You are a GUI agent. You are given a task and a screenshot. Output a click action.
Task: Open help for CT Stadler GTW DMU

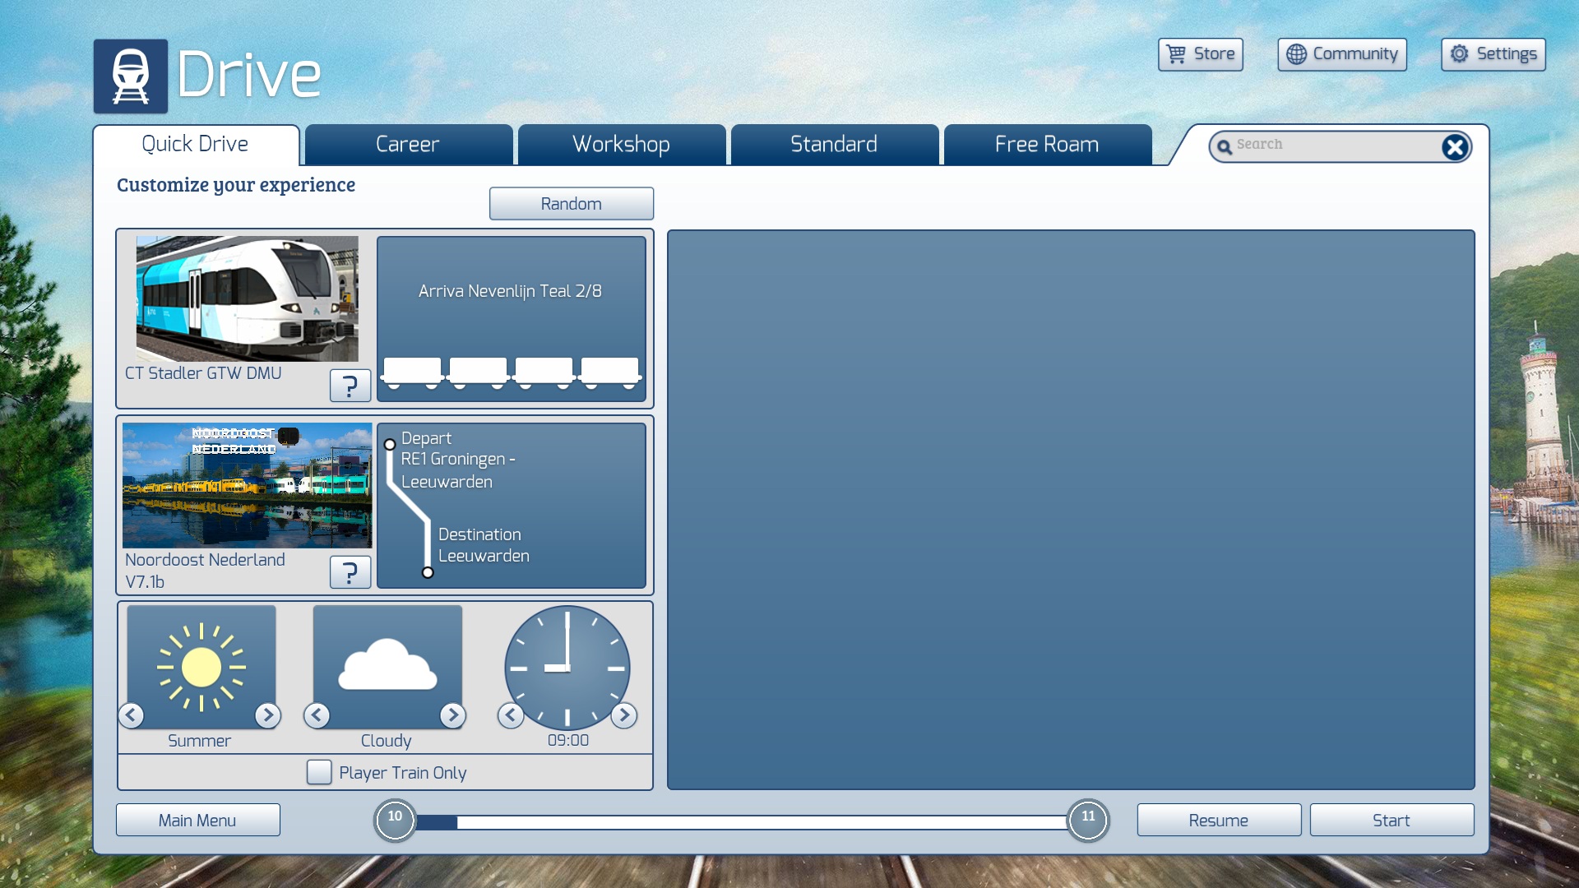pos(350,385)
